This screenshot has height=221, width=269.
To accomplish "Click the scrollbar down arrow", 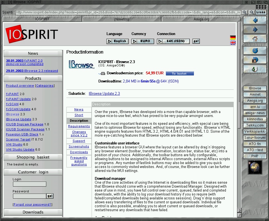I will [239, 215].
